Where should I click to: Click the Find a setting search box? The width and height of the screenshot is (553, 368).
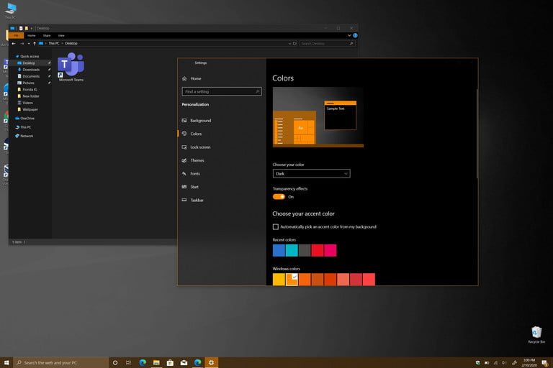(x=222, y=91)
